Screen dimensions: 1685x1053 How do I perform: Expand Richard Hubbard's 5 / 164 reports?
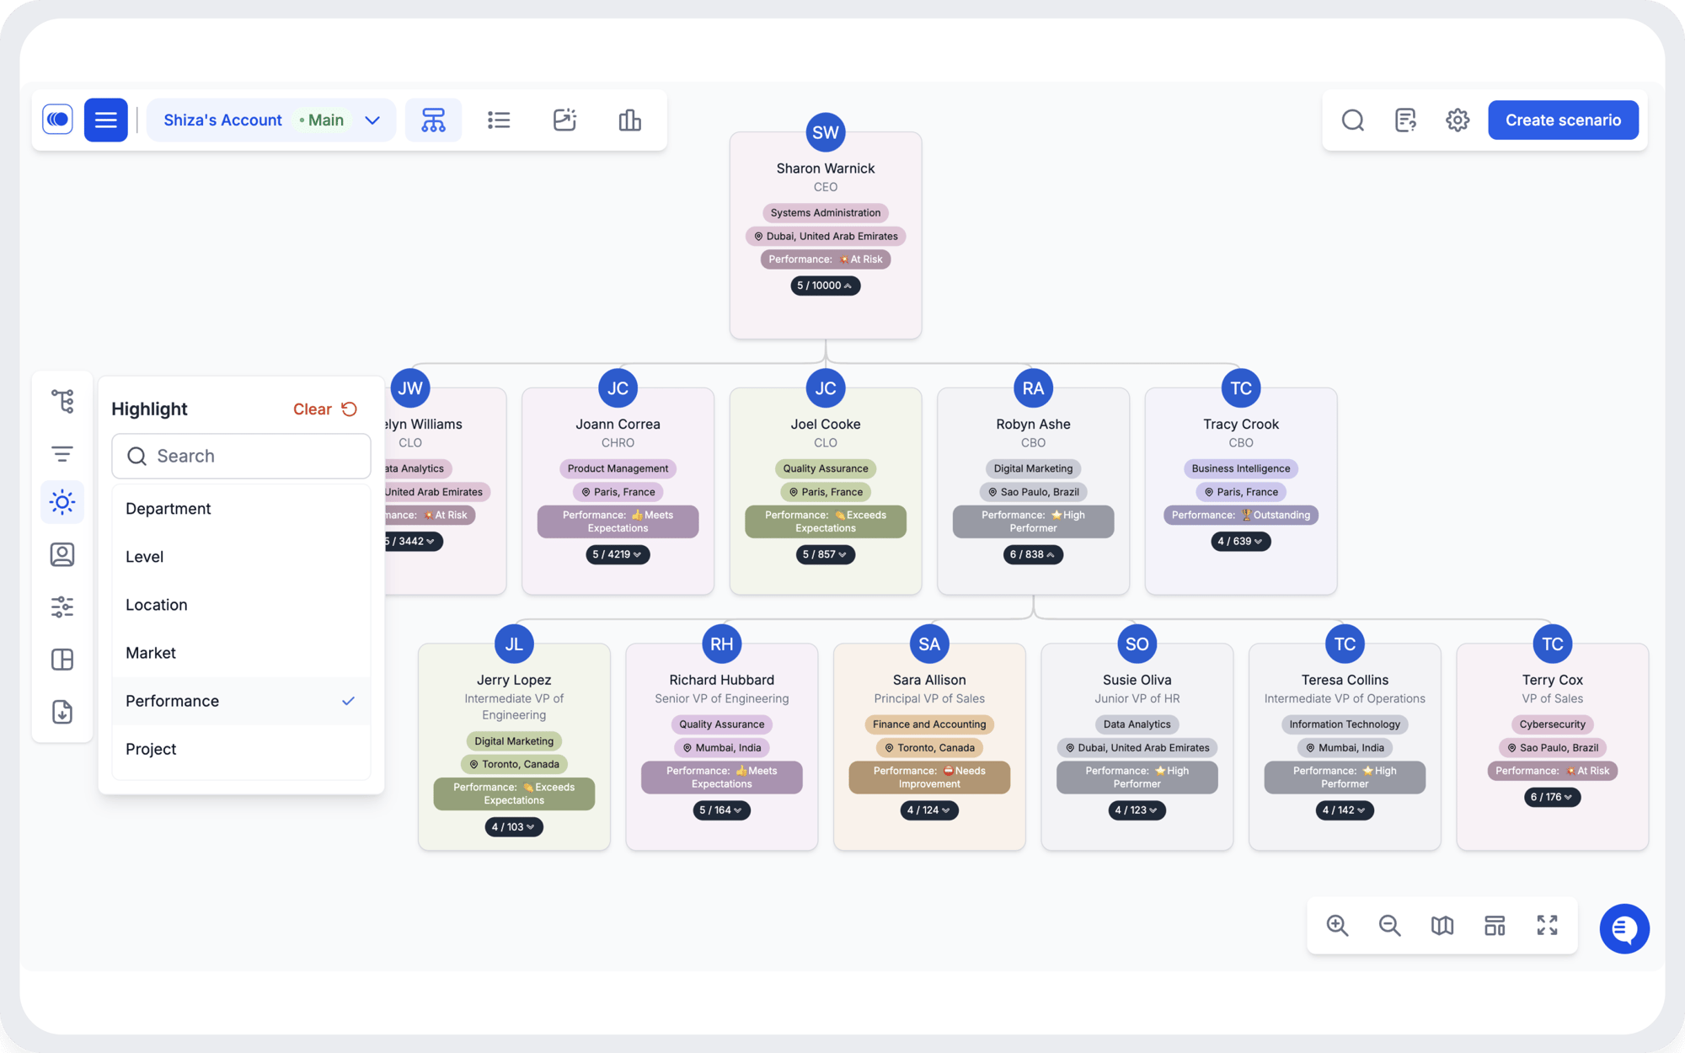[x=721, y=810]
